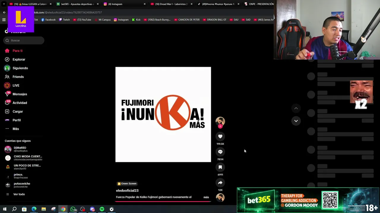Switch to the Instagram browser tab
Image resolution: width=380 pixels, height=213 pixels.
124,4
